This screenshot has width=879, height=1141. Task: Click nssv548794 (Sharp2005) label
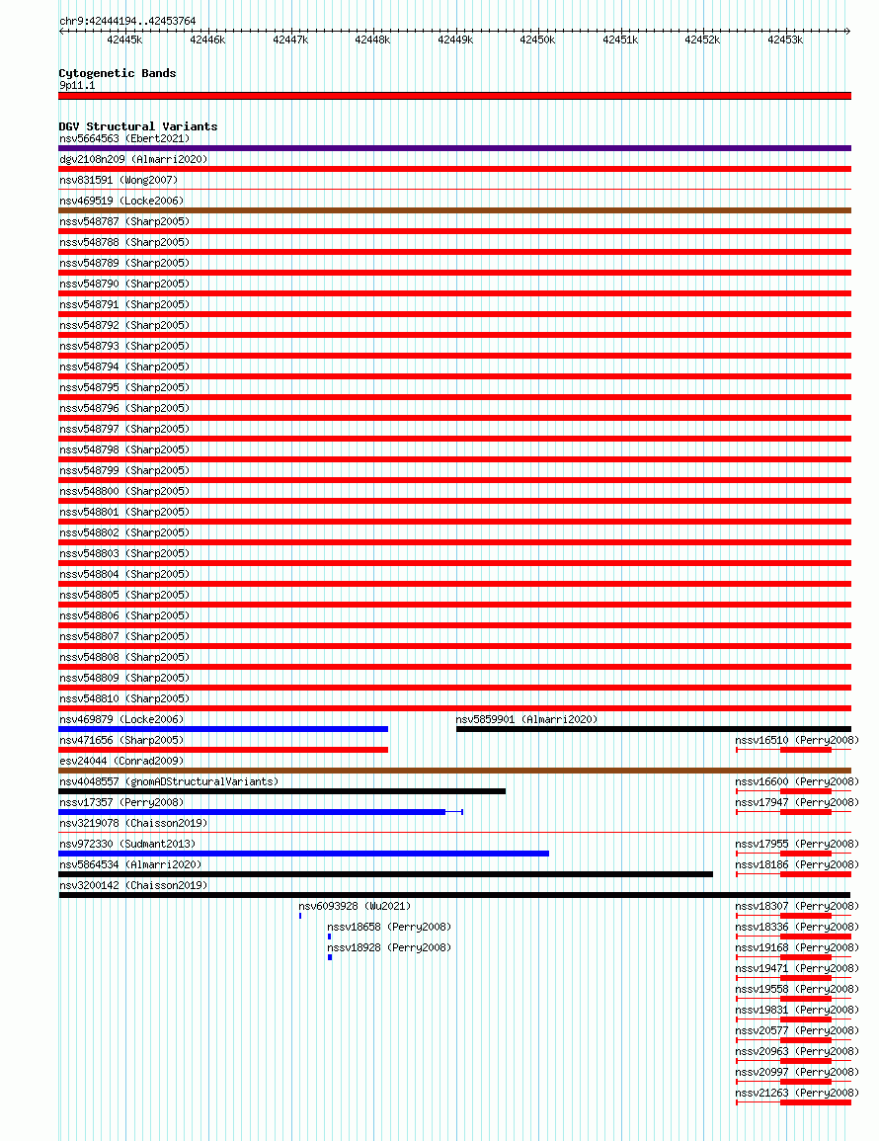coord(124,367)
